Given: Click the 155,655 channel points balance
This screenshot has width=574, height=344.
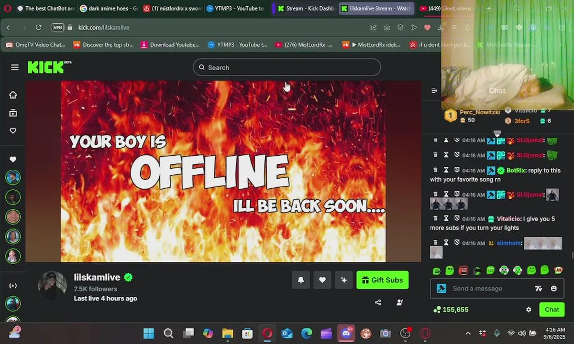Looking at the screenshot, I should (451, 310).
